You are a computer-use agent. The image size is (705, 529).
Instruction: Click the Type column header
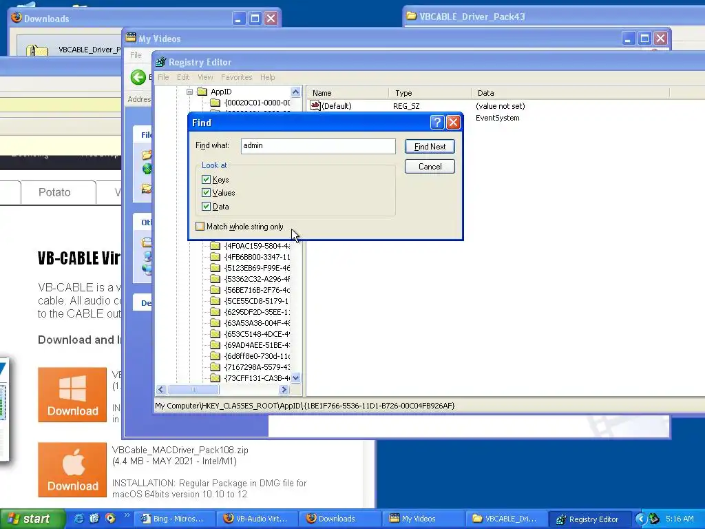point(430,93)
